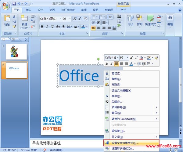This screenshot has width=183, height=152.
Task: Click the Office round button
Action: point(5,6)
